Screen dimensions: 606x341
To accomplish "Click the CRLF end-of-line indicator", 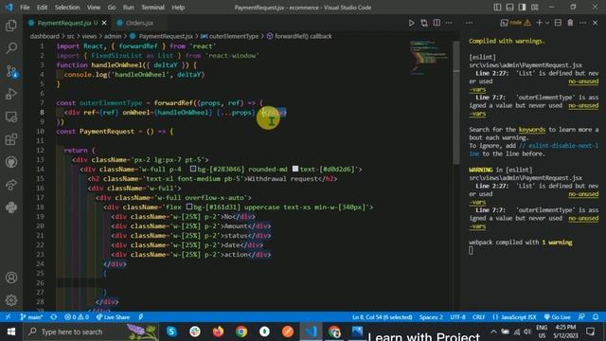I will [x=478, y=317].
